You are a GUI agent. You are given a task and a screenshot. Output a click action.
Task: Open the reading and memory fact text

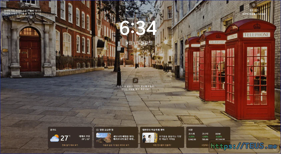tap(135, 88)
